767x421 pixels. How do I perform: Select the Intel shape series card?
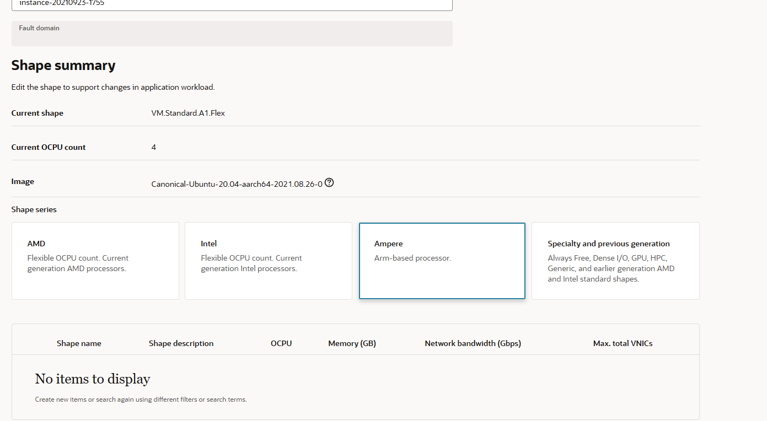269,261
